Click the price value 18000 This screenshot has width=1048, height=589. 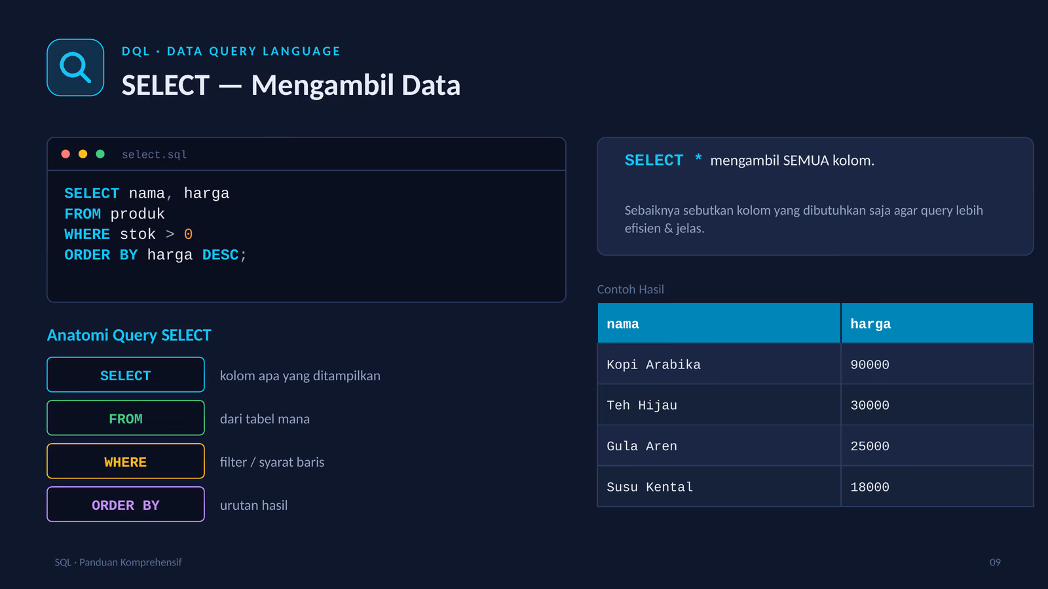[870, 487]
